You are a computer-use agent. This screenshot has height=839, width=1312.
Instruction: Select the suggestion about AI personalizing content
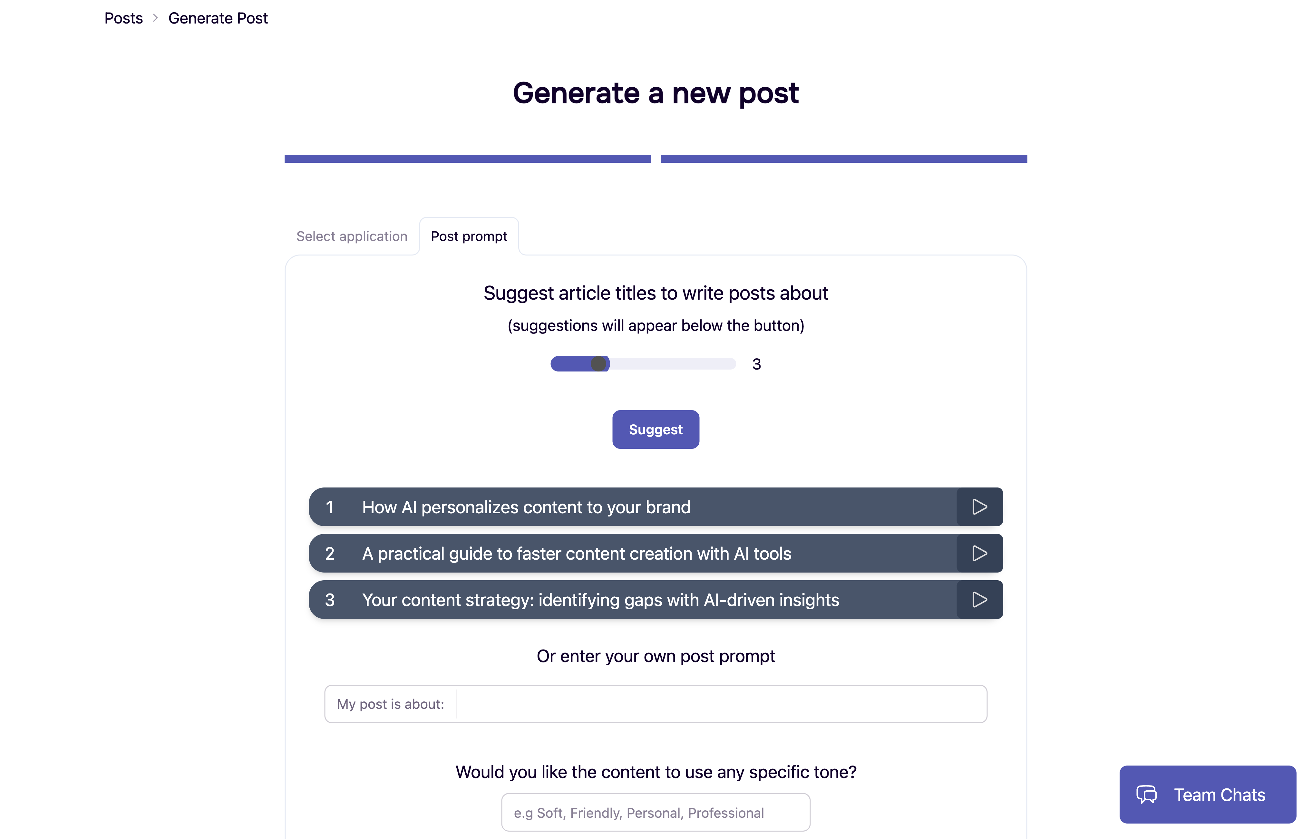599,507
